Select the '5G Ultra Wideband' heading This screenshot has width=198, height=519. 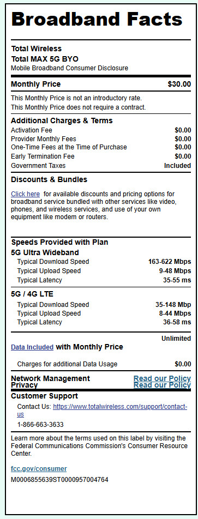coord(45,252)
